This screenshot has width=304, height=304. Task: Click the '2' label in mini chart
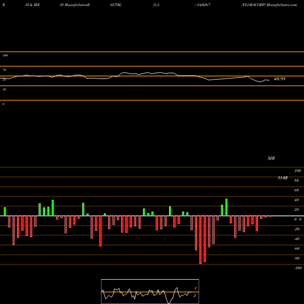[195, 295]
